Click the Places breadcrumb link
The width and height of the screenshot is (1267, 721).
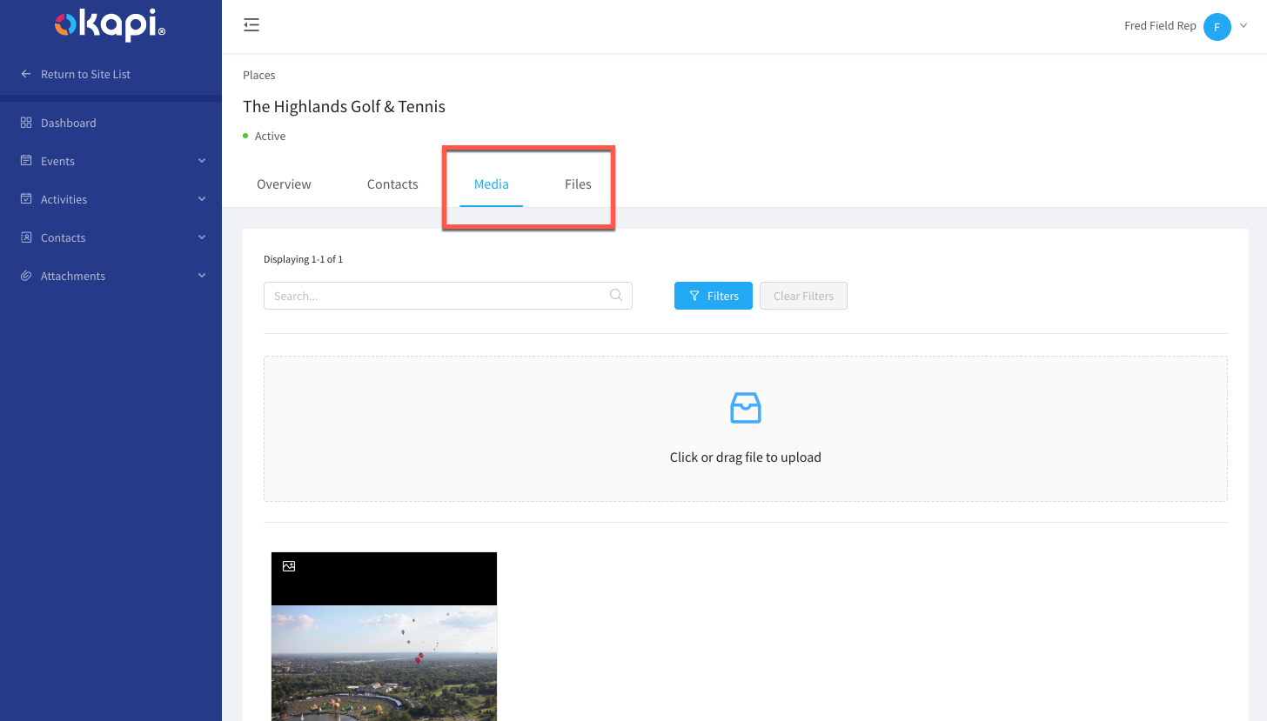pos(259,75)
